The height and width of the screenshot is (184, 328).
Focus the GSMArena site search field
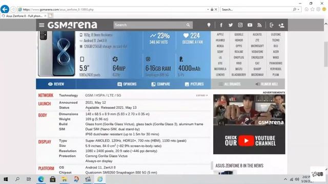pyautogui.click(x=149, y=25)
